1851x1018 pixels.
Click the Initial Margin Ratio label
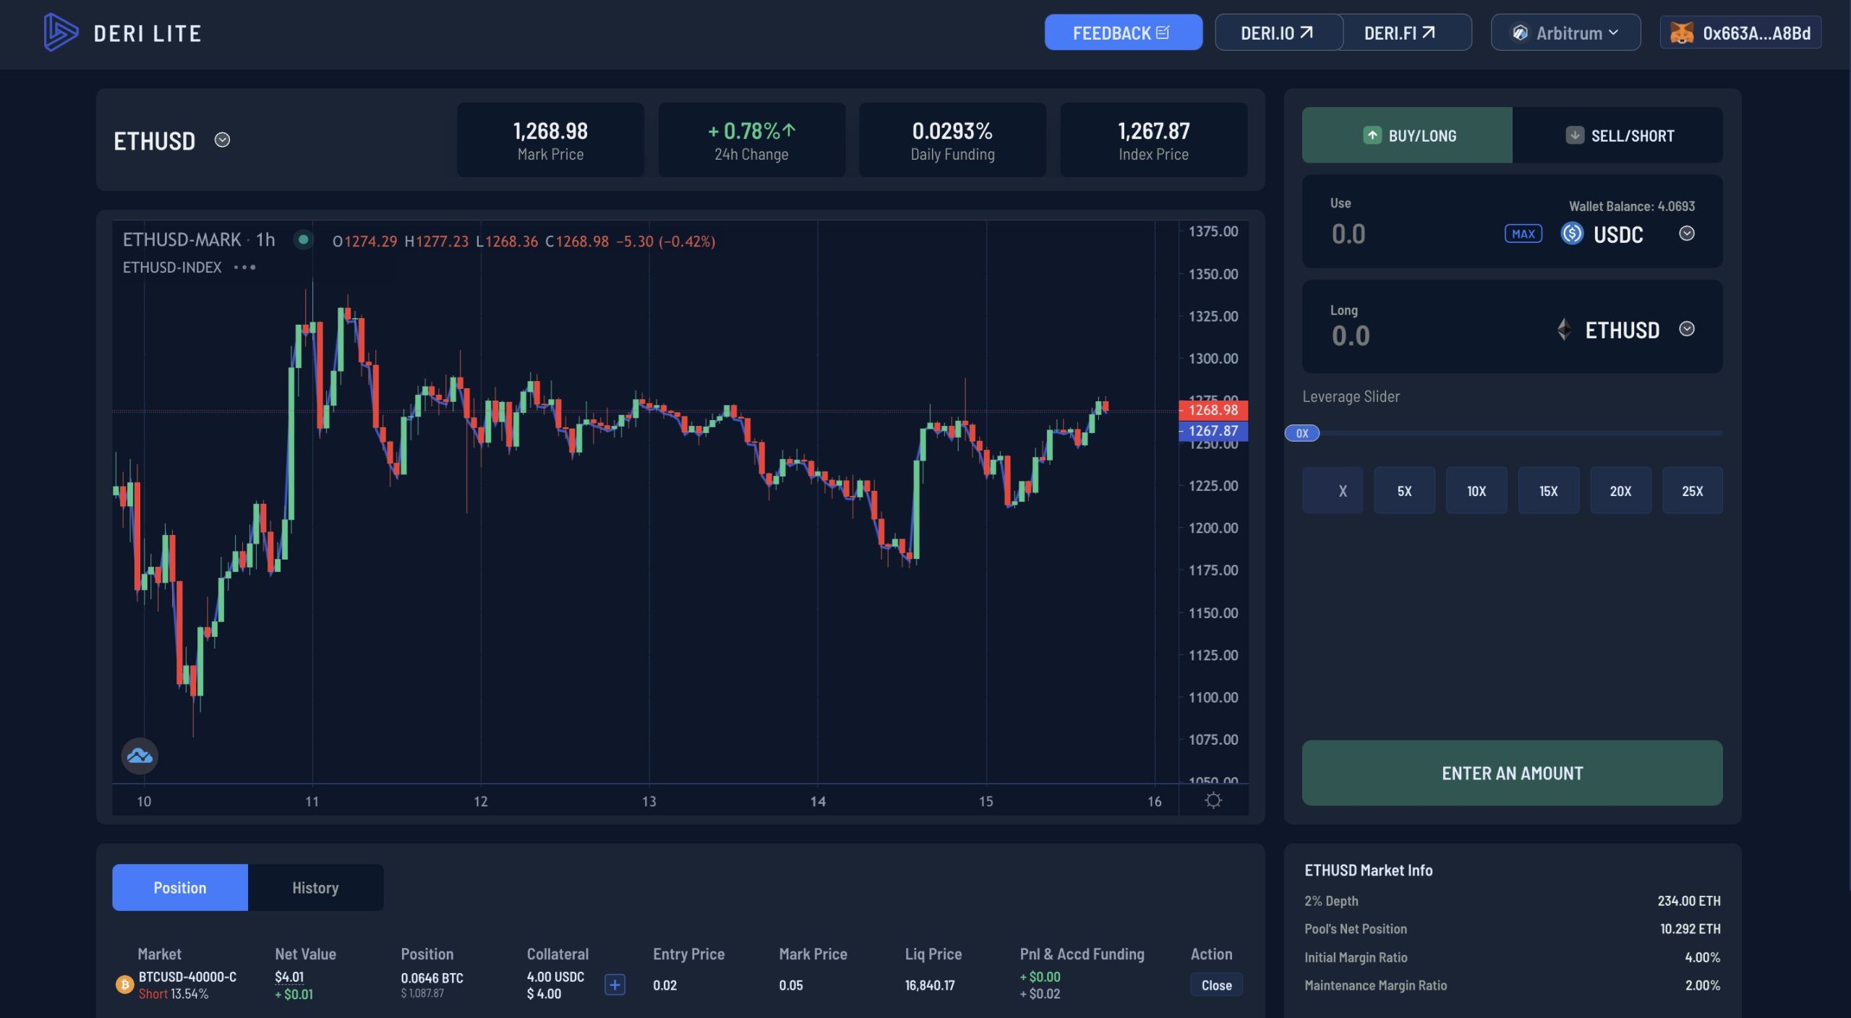tap(1355, 957)
